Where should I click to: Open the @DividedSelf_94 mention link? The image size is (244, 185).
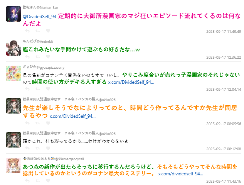click(40, 17)
